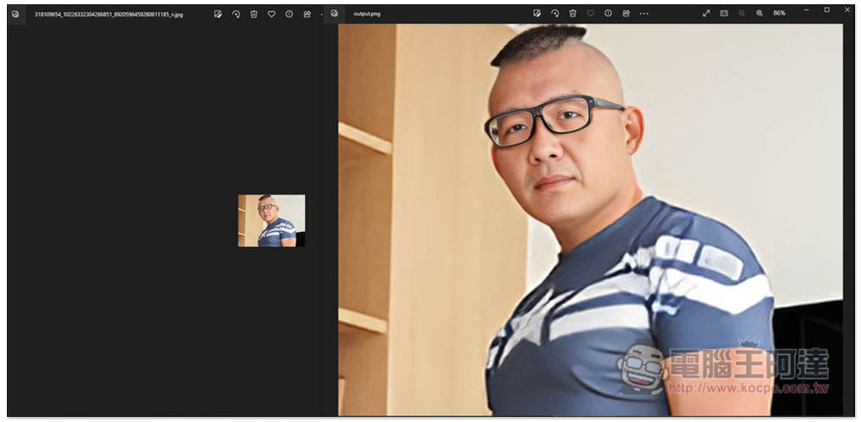Delete the jpg file in left window
The width and height of the screenshot is (861, 422).
(254, 14)
